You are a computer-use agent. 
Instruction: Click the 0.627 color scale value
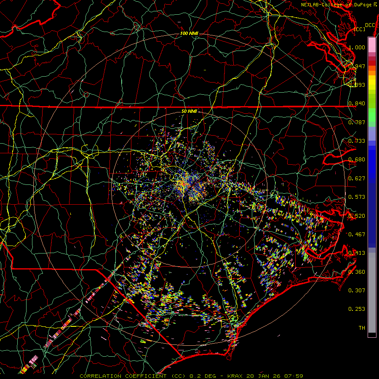tap(357, 178)
